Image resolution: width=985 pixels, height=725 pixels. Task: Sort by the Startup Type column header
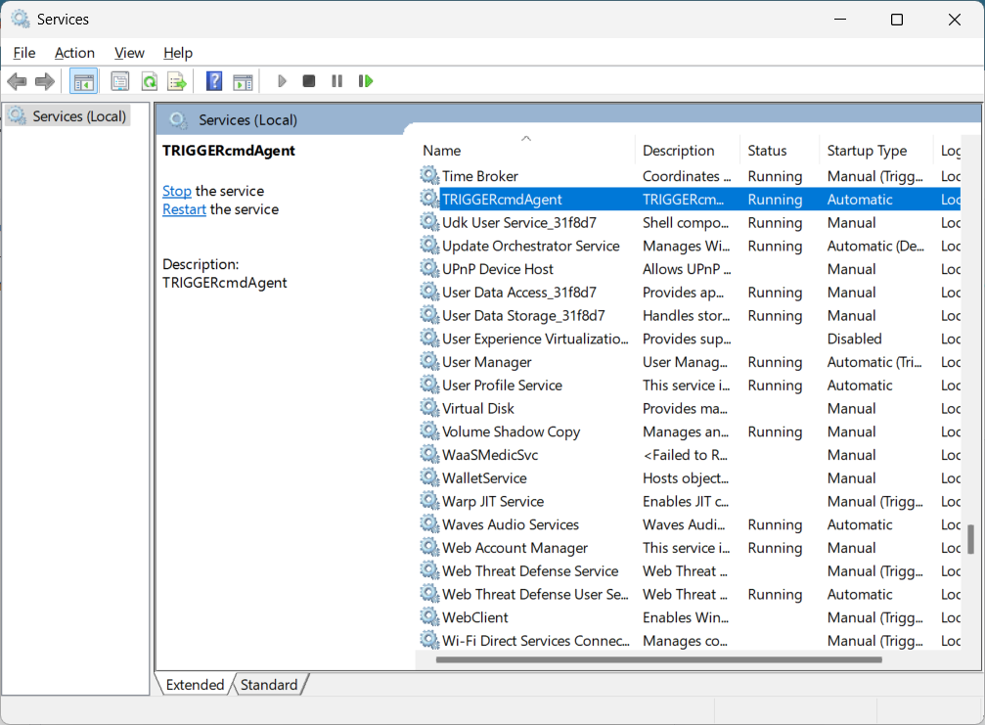(x=875, y=150)
